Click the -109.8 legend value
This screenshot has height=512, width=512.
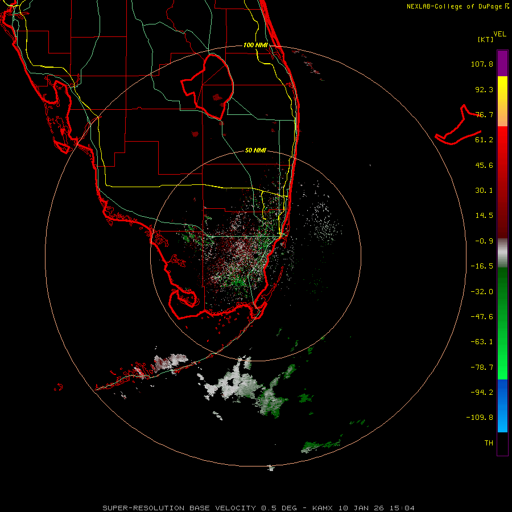pyautogui.click(x=480, y=418)
